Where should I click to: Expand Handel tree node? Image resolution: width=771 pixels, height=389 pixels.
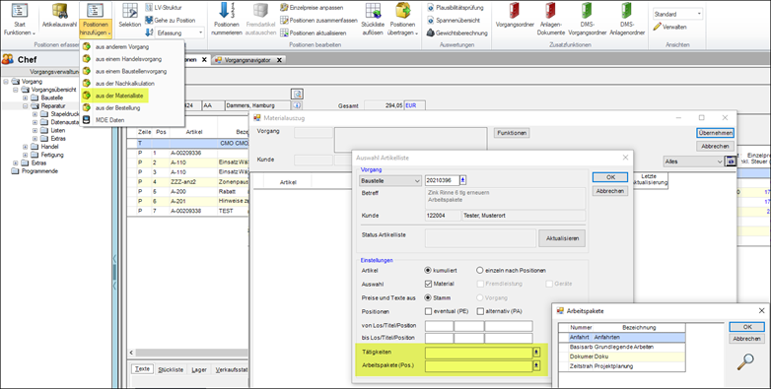[x=26, y=147]
